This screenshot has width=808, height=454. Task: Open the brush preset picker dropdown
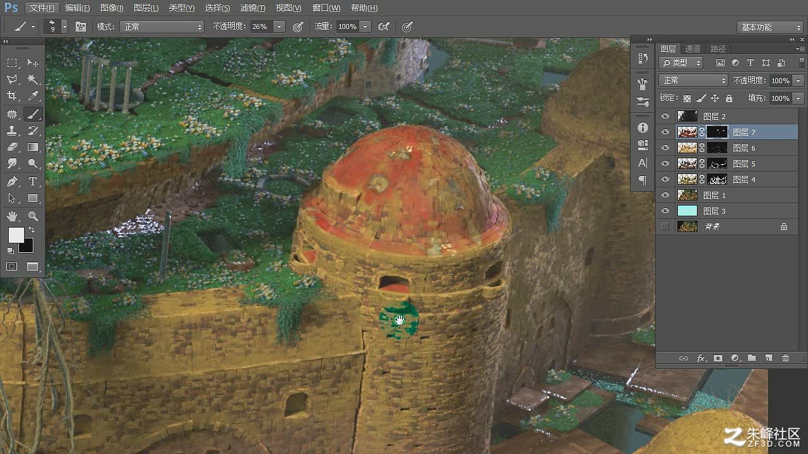click(x=64, y=26)
